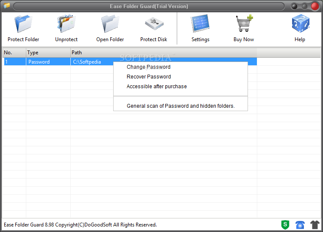The width and height of the screenshot is (323, 232).
Task: Open the Open Folder tool
Action: tap(110, 24)
